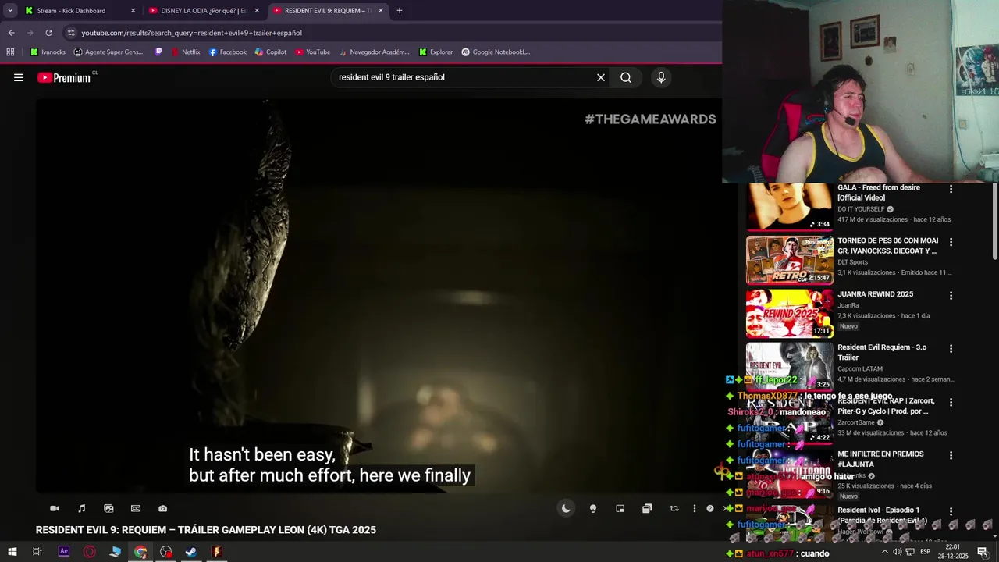Screen dimensions: 999x562
Task: Close the DISNEY LA ODIA tab
Action: (257, 11)
